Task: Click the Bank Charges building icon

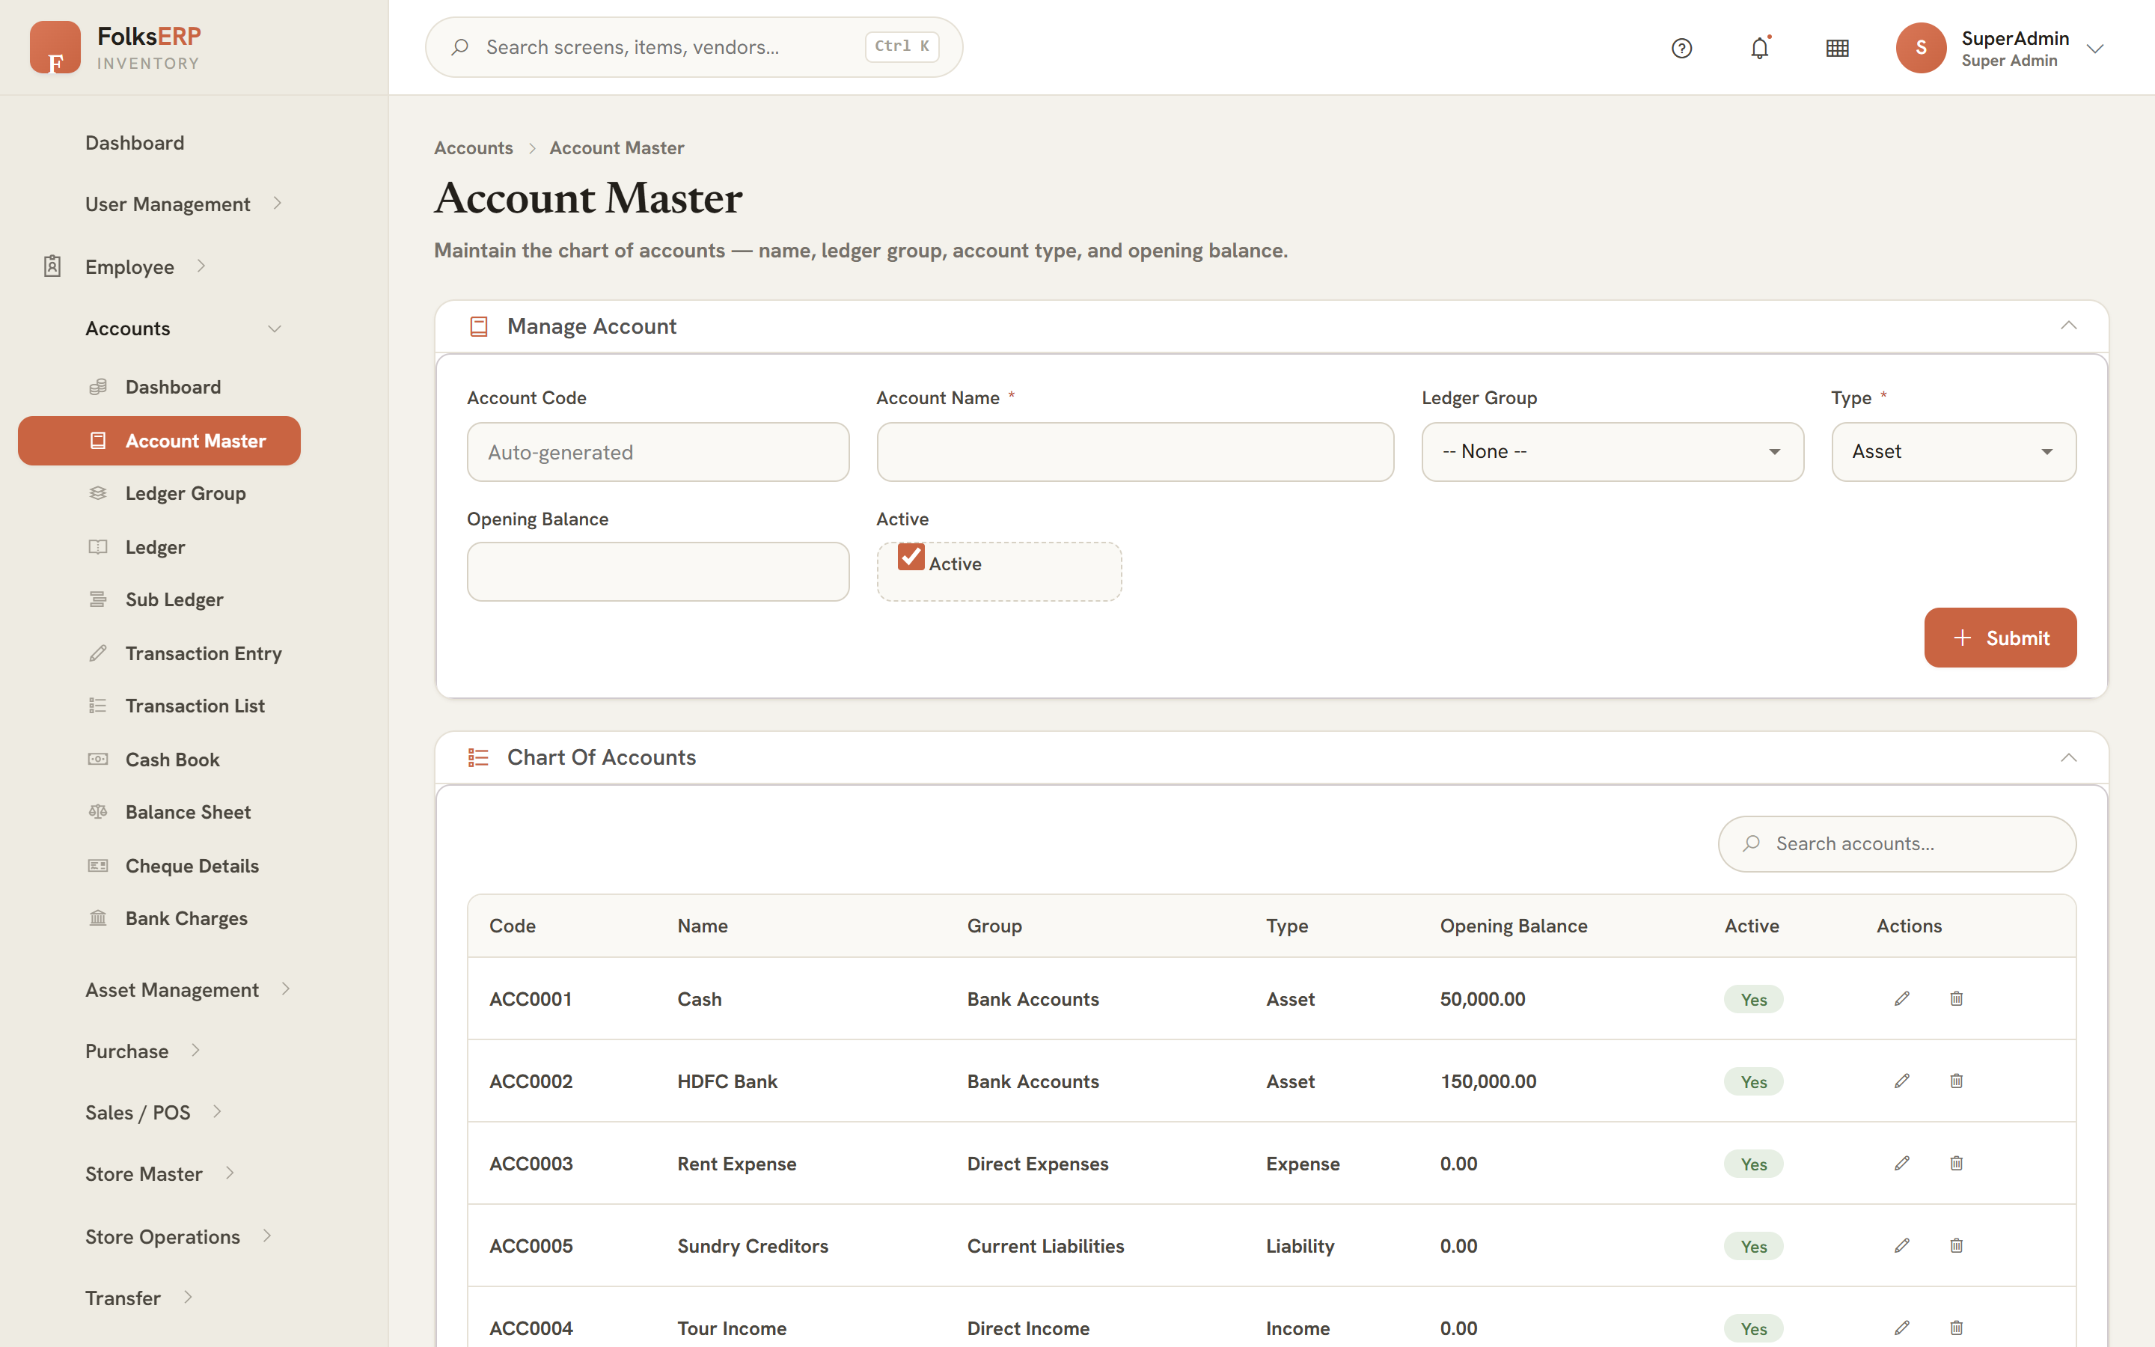Action: click(98, 917)
